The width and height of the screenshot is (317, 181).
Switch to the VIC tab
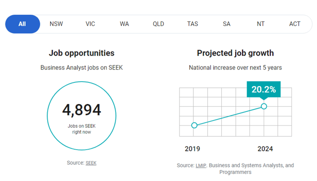pyautogui.click(x=90, y=24)
